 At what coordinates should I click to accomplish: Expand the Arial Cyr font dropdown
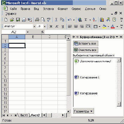[34, 27]
